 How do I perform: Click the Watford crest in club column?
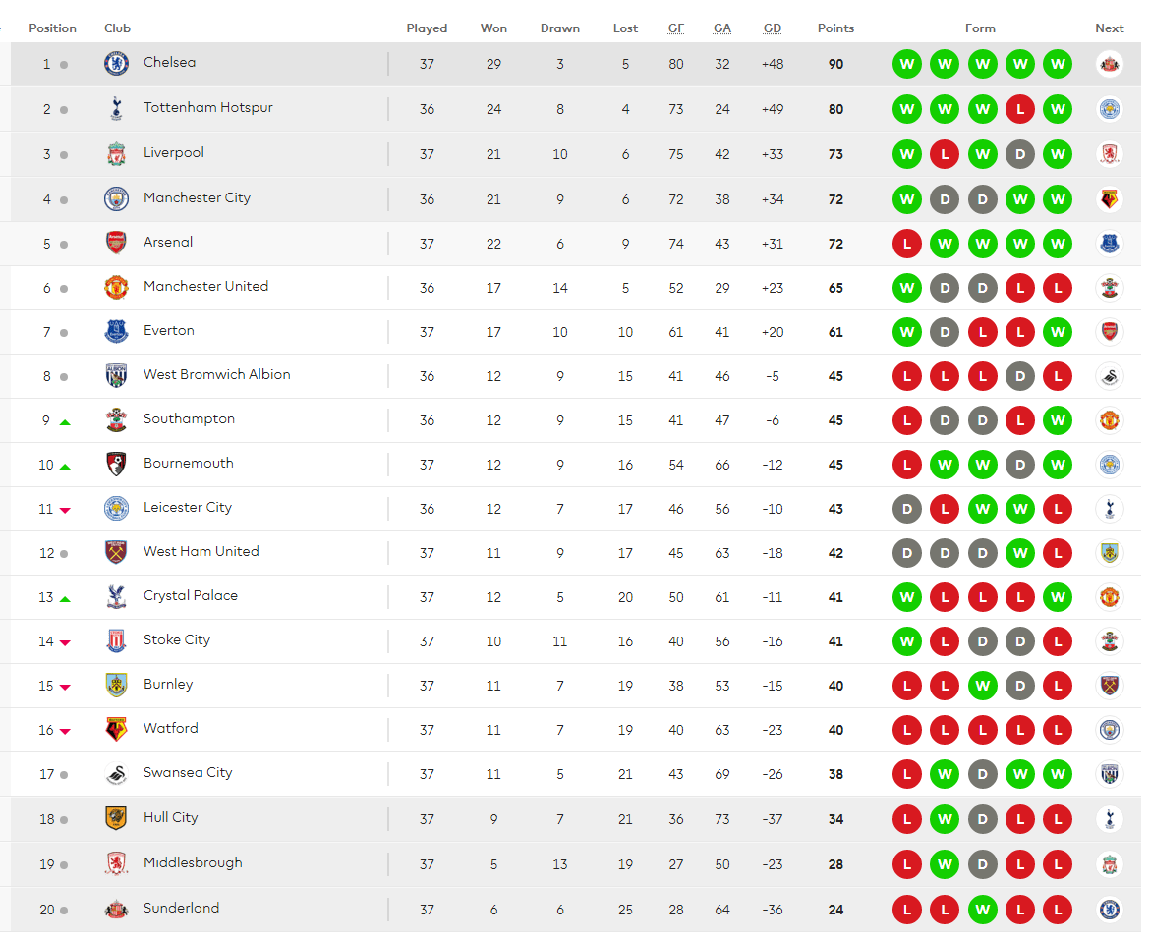(x=116, y=729)
